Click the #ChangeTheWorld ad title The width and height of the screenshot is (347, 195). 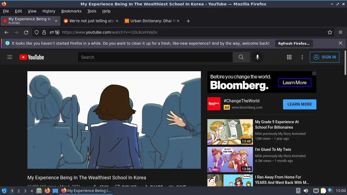[x=242, y=101]
